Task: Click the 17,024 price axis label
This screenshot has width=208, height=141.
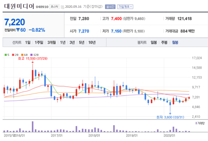Action: (197, 58)
